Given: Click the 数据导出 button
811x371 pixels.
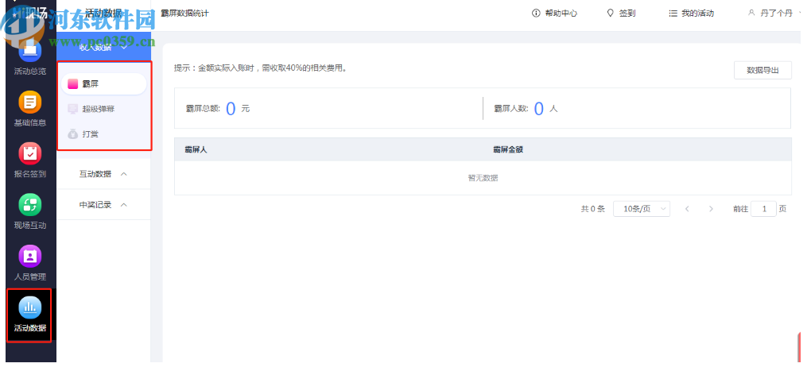Looking at the screenshot, I should click(762, 70).
